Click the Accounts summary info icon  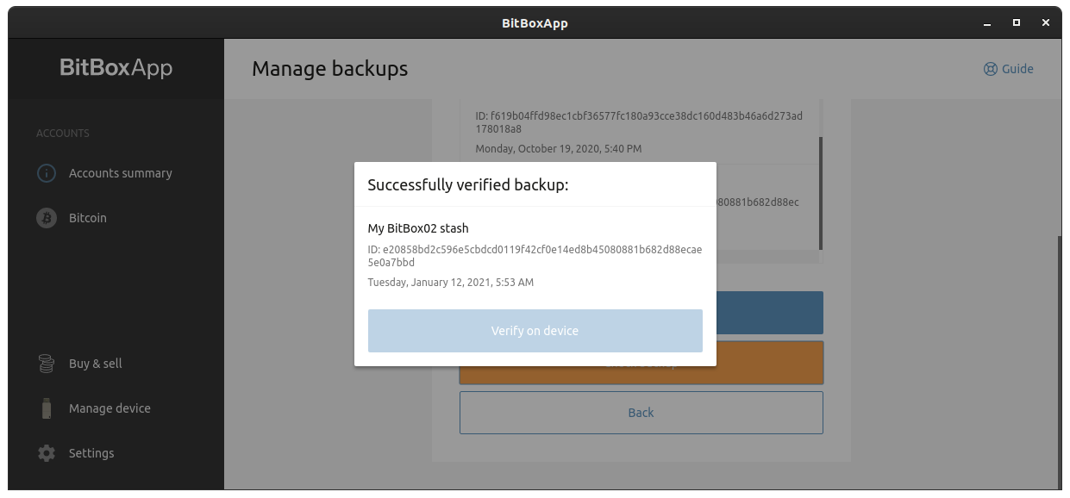(x=47, y=173)
